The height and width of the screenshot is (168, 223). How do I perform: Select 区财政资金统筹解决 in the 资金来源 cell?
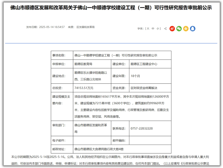tap(144, 87)
